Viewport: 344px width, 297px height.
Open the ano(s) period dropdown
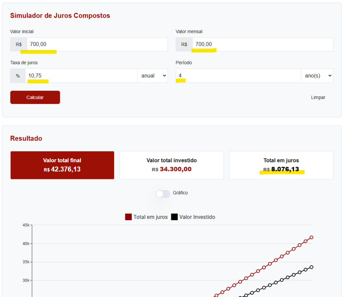(317, 76)
